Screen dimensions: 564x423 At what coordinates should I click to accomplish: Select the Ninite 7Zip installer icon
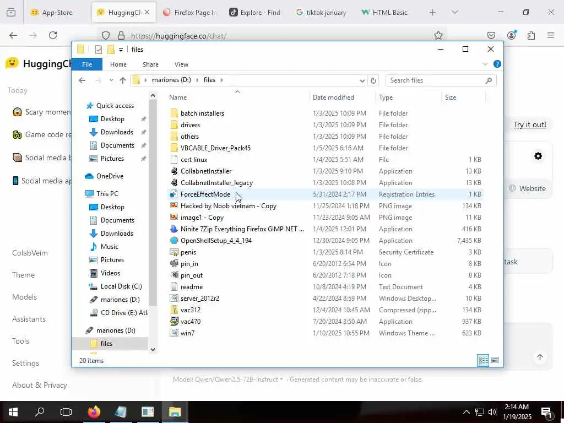(x=174, y=229)
